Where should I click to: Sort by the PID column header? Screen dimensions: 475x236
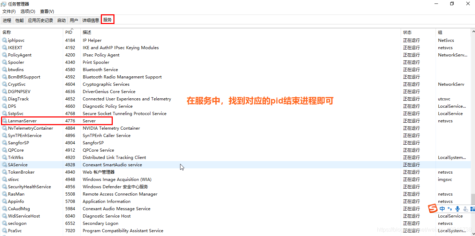coord(72,32)
